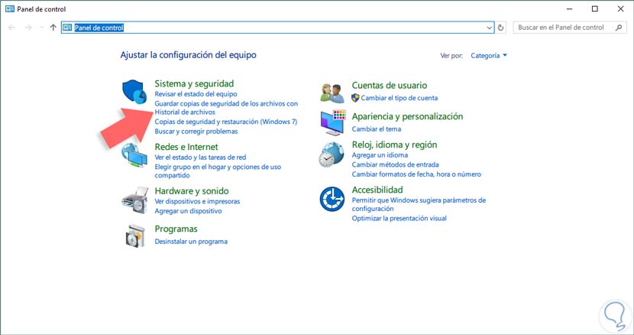The width and height of the screenshot is (634, 335).
Task: Open the Accesibilidad icon
Action: pos(332,199)
